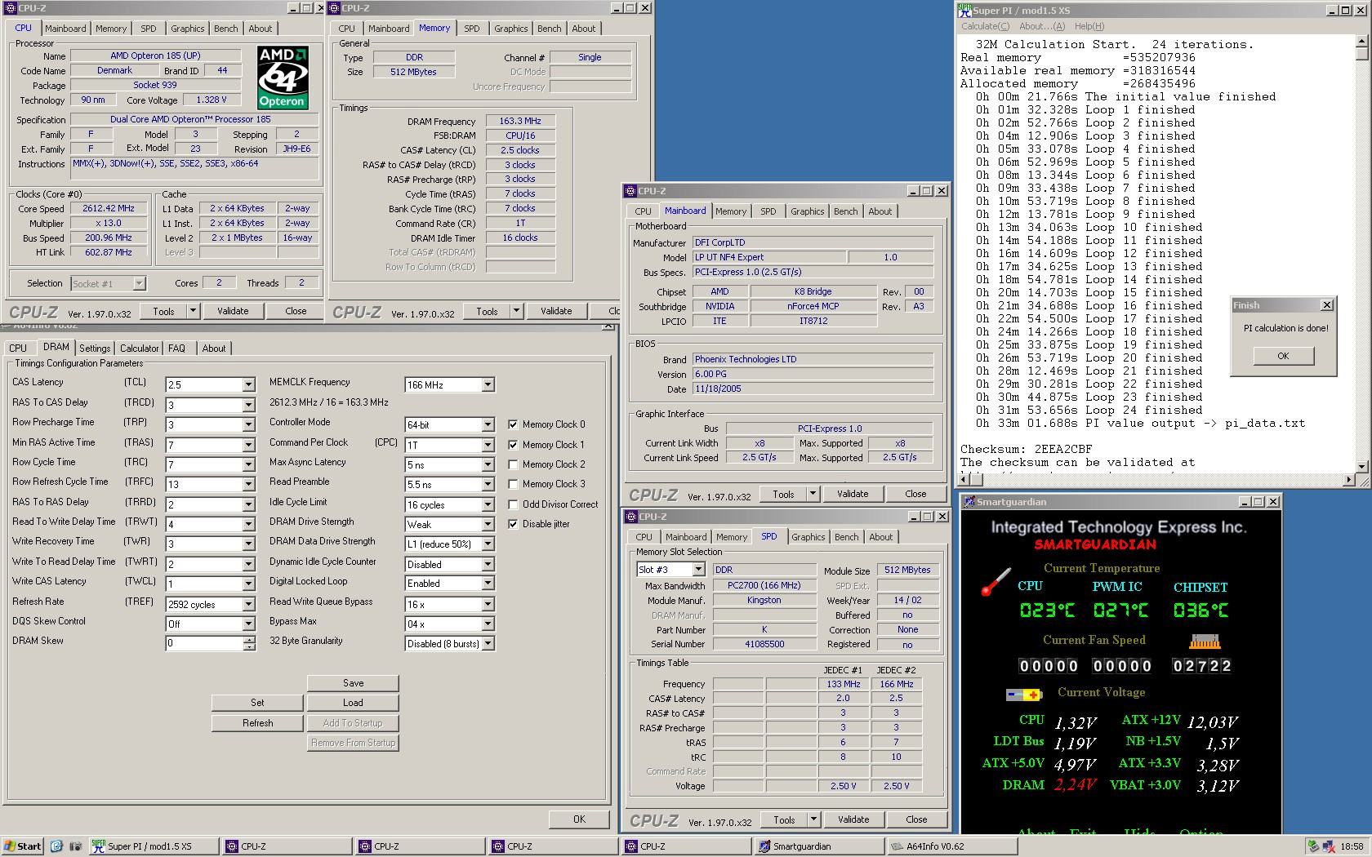Click first CPU-Z taskbar button

pyautogui.click(x=286, y=846)
